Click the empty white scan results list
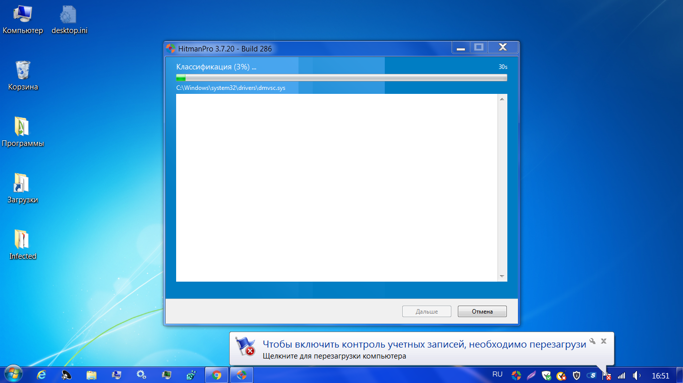 coord(337,188)
